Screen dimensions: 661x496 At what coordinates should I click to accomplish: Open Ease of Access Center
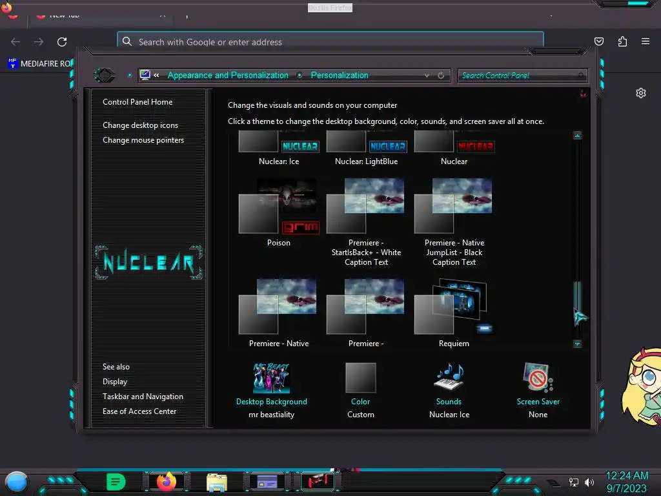coord(139,411)
